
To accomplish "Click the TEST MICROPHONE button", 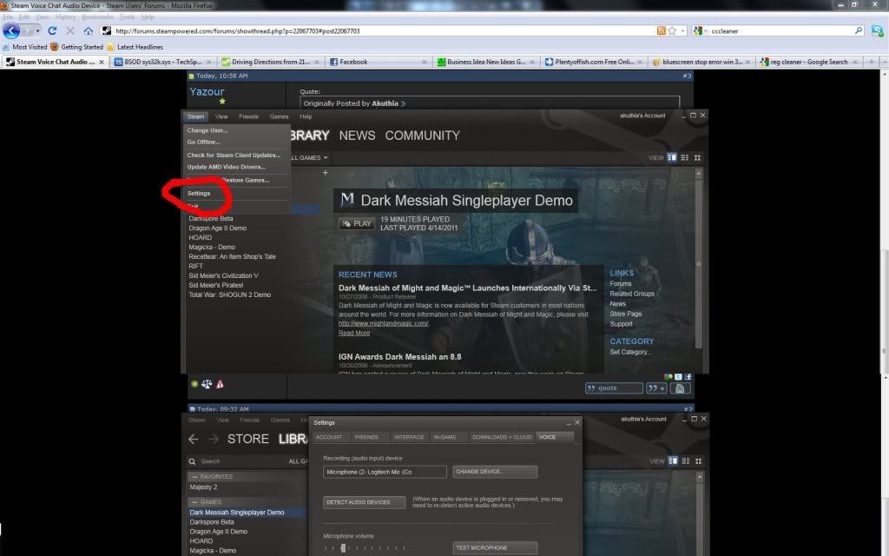I will 495,547.
